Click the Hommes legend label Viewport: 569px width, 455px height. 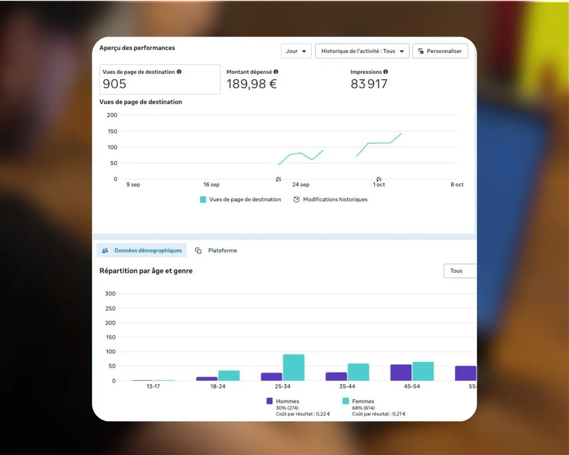coord(287,401)
